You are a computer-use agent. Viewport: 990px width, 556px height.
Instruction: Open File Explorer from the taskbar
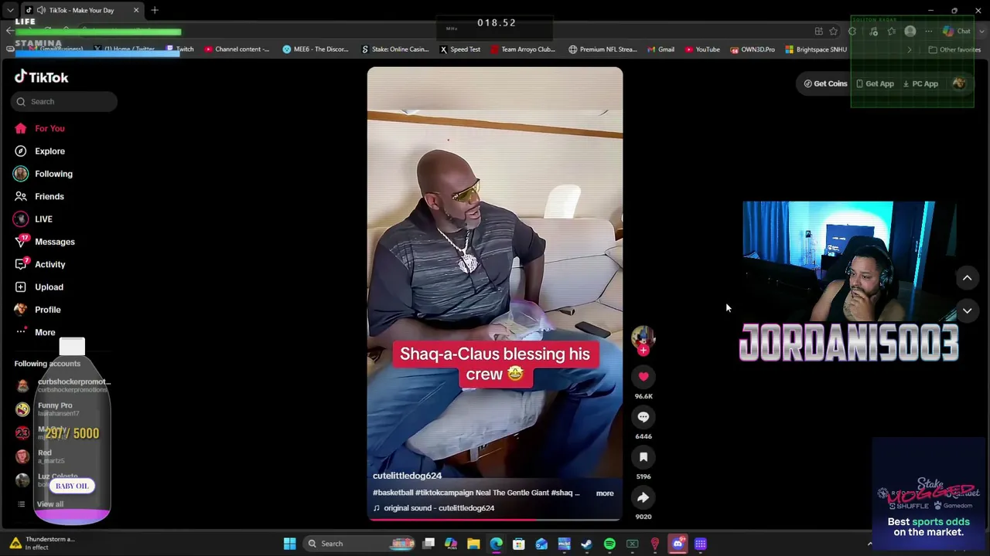tap(473, 544)
